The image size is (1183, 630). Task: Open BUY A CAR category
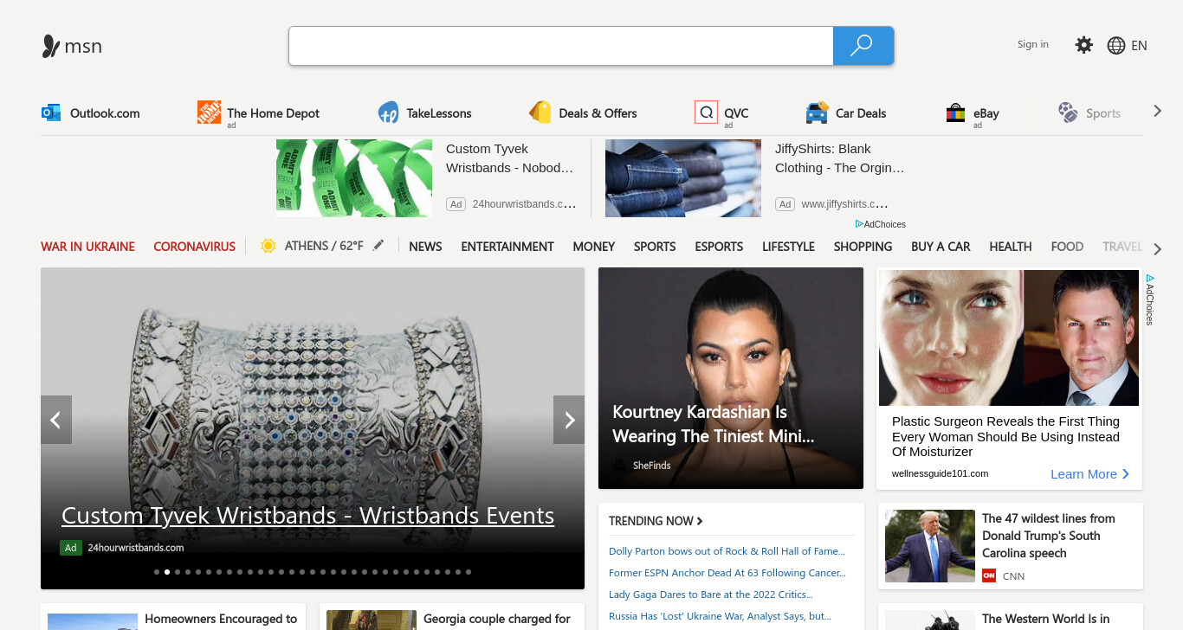941,247
